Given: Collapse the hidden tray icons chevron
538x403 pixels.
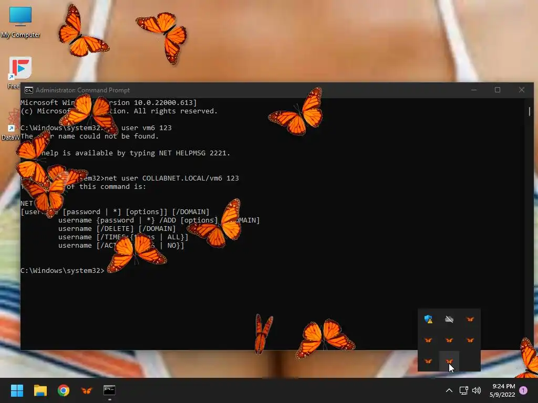Looking at the screenshot, I should point(449,390).
